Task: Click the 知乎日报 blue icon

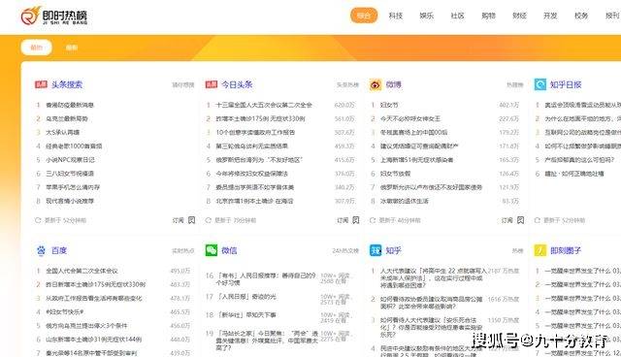Action: tap(540, 84)
